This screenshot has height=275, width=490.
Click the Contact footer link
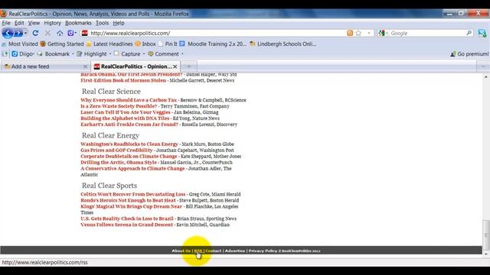pos(213,251)
